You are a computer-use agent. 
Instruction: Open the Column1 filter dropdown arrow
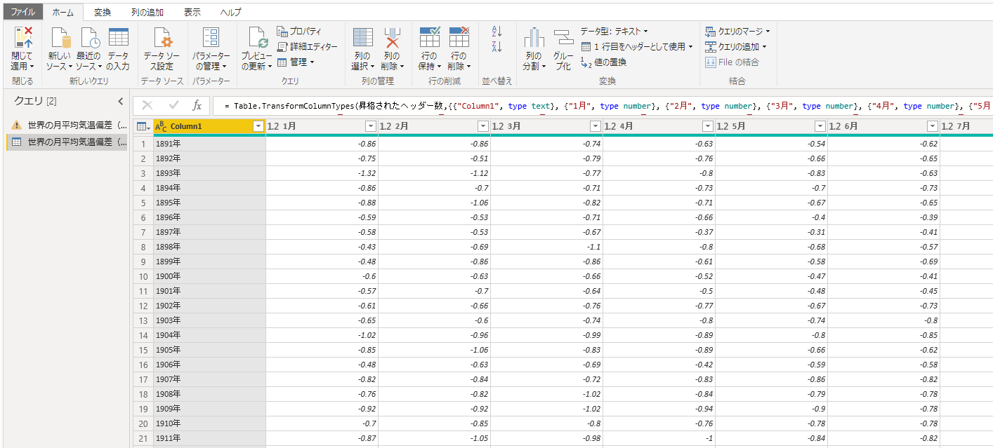point(258,126)
